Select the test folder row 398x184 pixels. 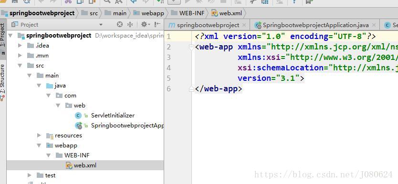coord(85,175)
